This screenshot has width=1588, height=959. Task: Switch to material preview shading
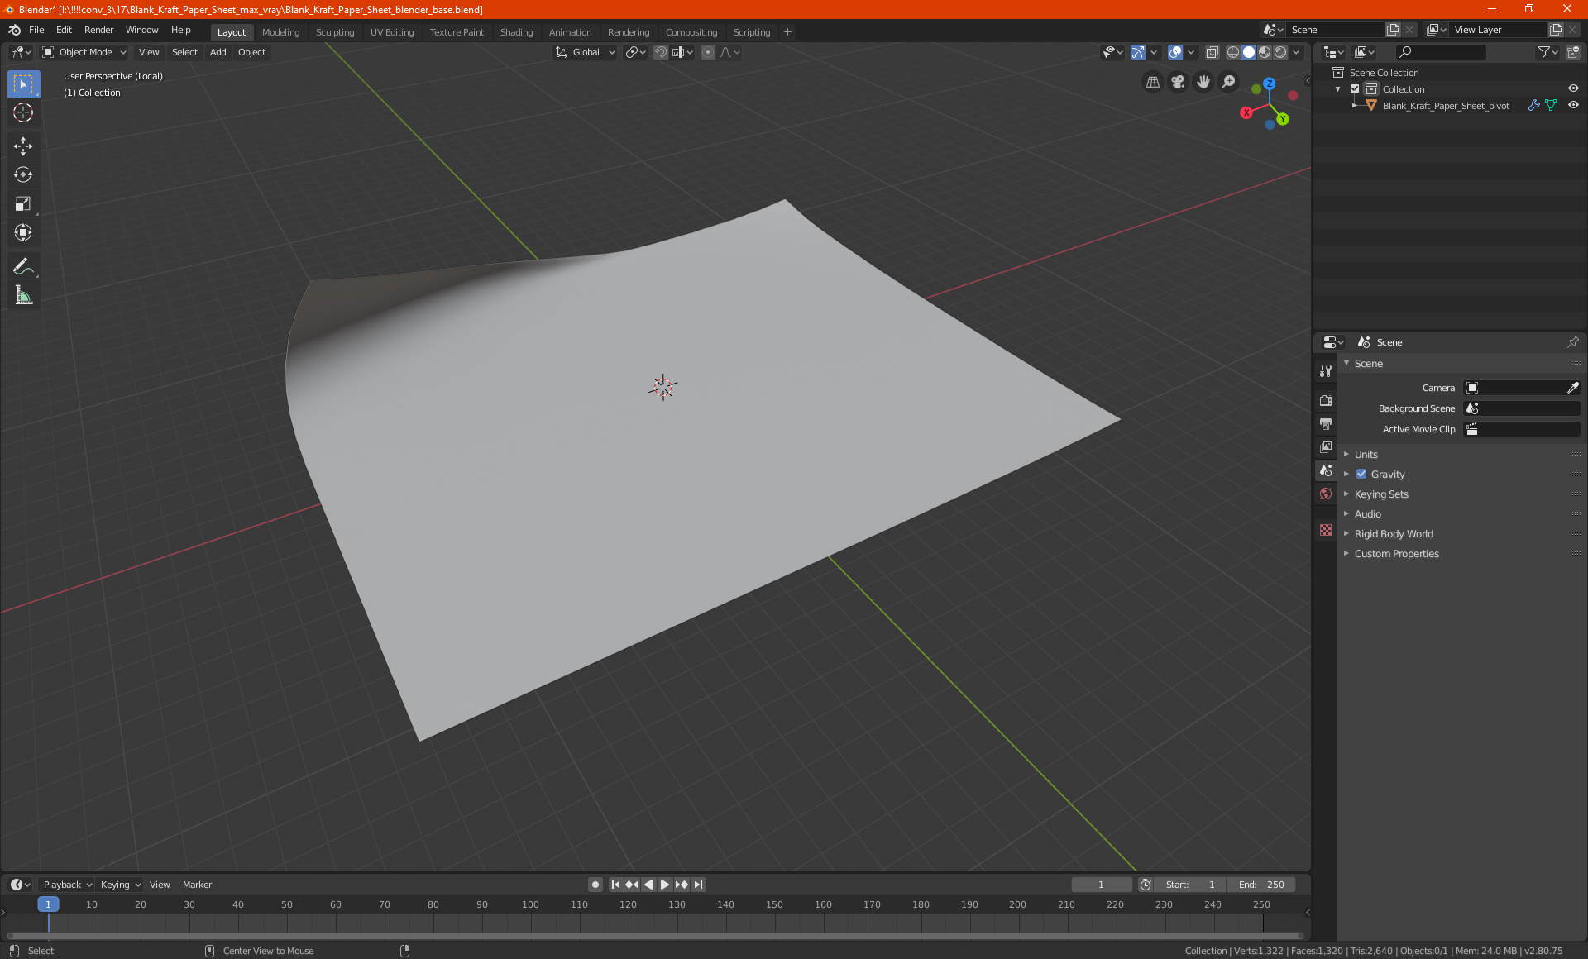coord(1265,52)
